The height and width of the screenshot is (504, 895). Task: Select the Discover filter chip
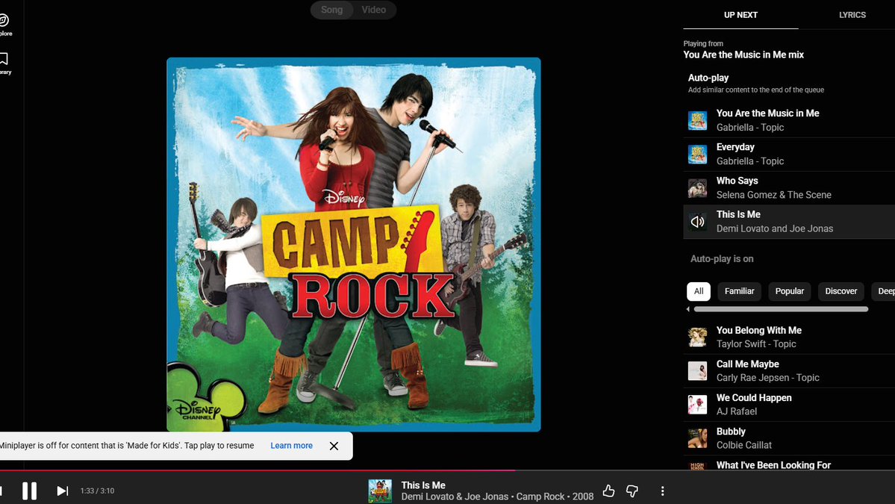click(841, 291)
